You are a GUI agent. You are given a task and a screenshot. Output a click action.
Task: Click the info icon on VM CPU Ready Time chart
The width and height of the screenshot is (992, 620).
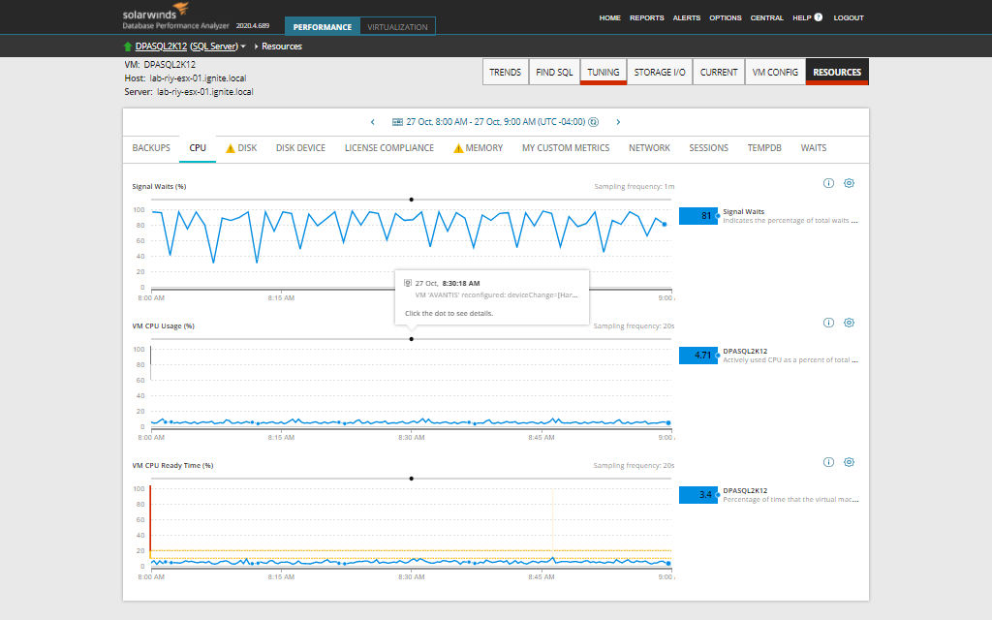(828, 462)
